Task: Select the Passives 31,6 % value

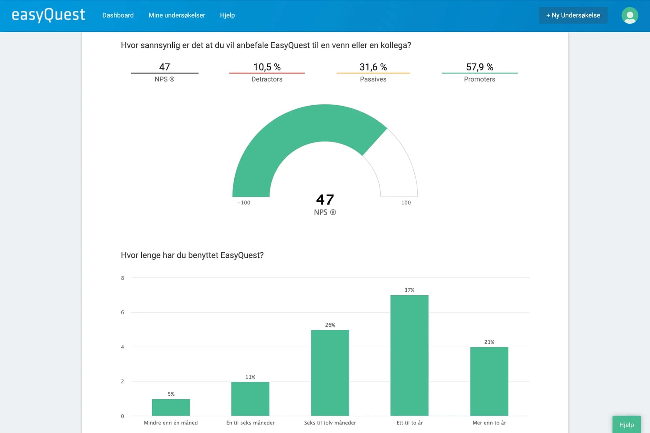Action: tap(373, 67)
